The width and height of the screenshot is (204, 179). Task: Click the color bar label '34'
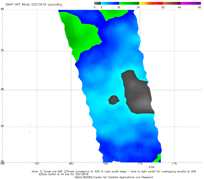[x=138, y=7]
